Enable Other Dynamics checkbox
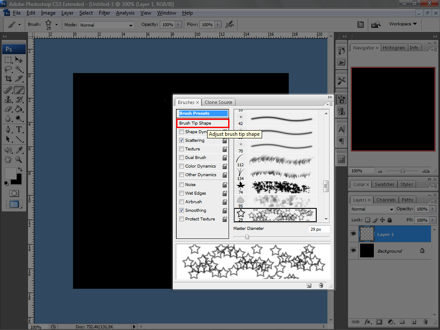 point(182,174)
